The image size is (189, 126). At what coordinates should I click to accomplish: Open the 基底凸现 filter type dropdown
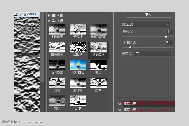tap(145, 25)
